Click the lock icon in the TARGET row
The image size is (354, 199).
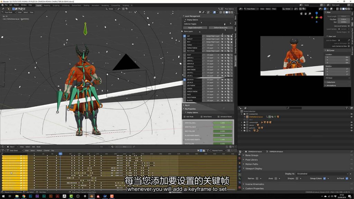click(231, 39)
